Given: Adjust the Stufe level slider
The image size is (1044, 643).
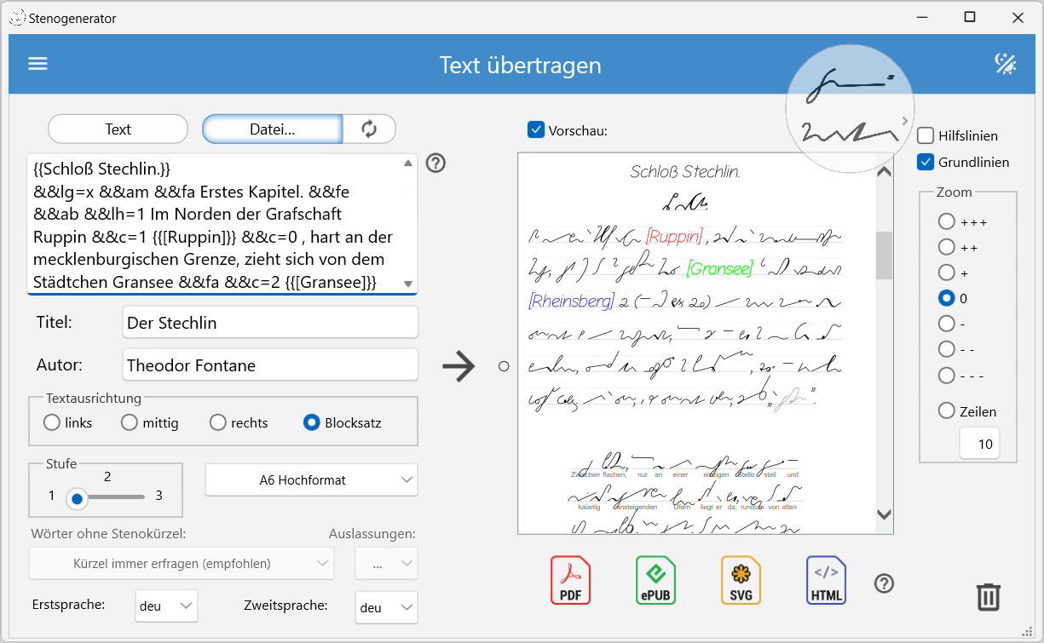Looking at the screenshot, I should tap(78, 498).
